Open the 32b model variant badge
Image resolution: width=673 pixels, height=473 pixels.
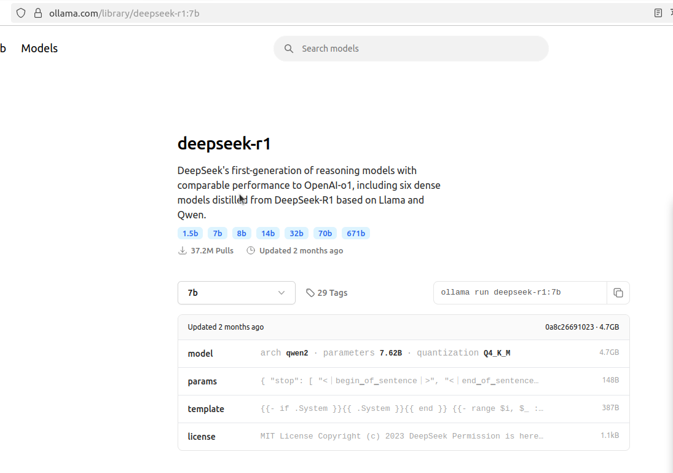296,233
